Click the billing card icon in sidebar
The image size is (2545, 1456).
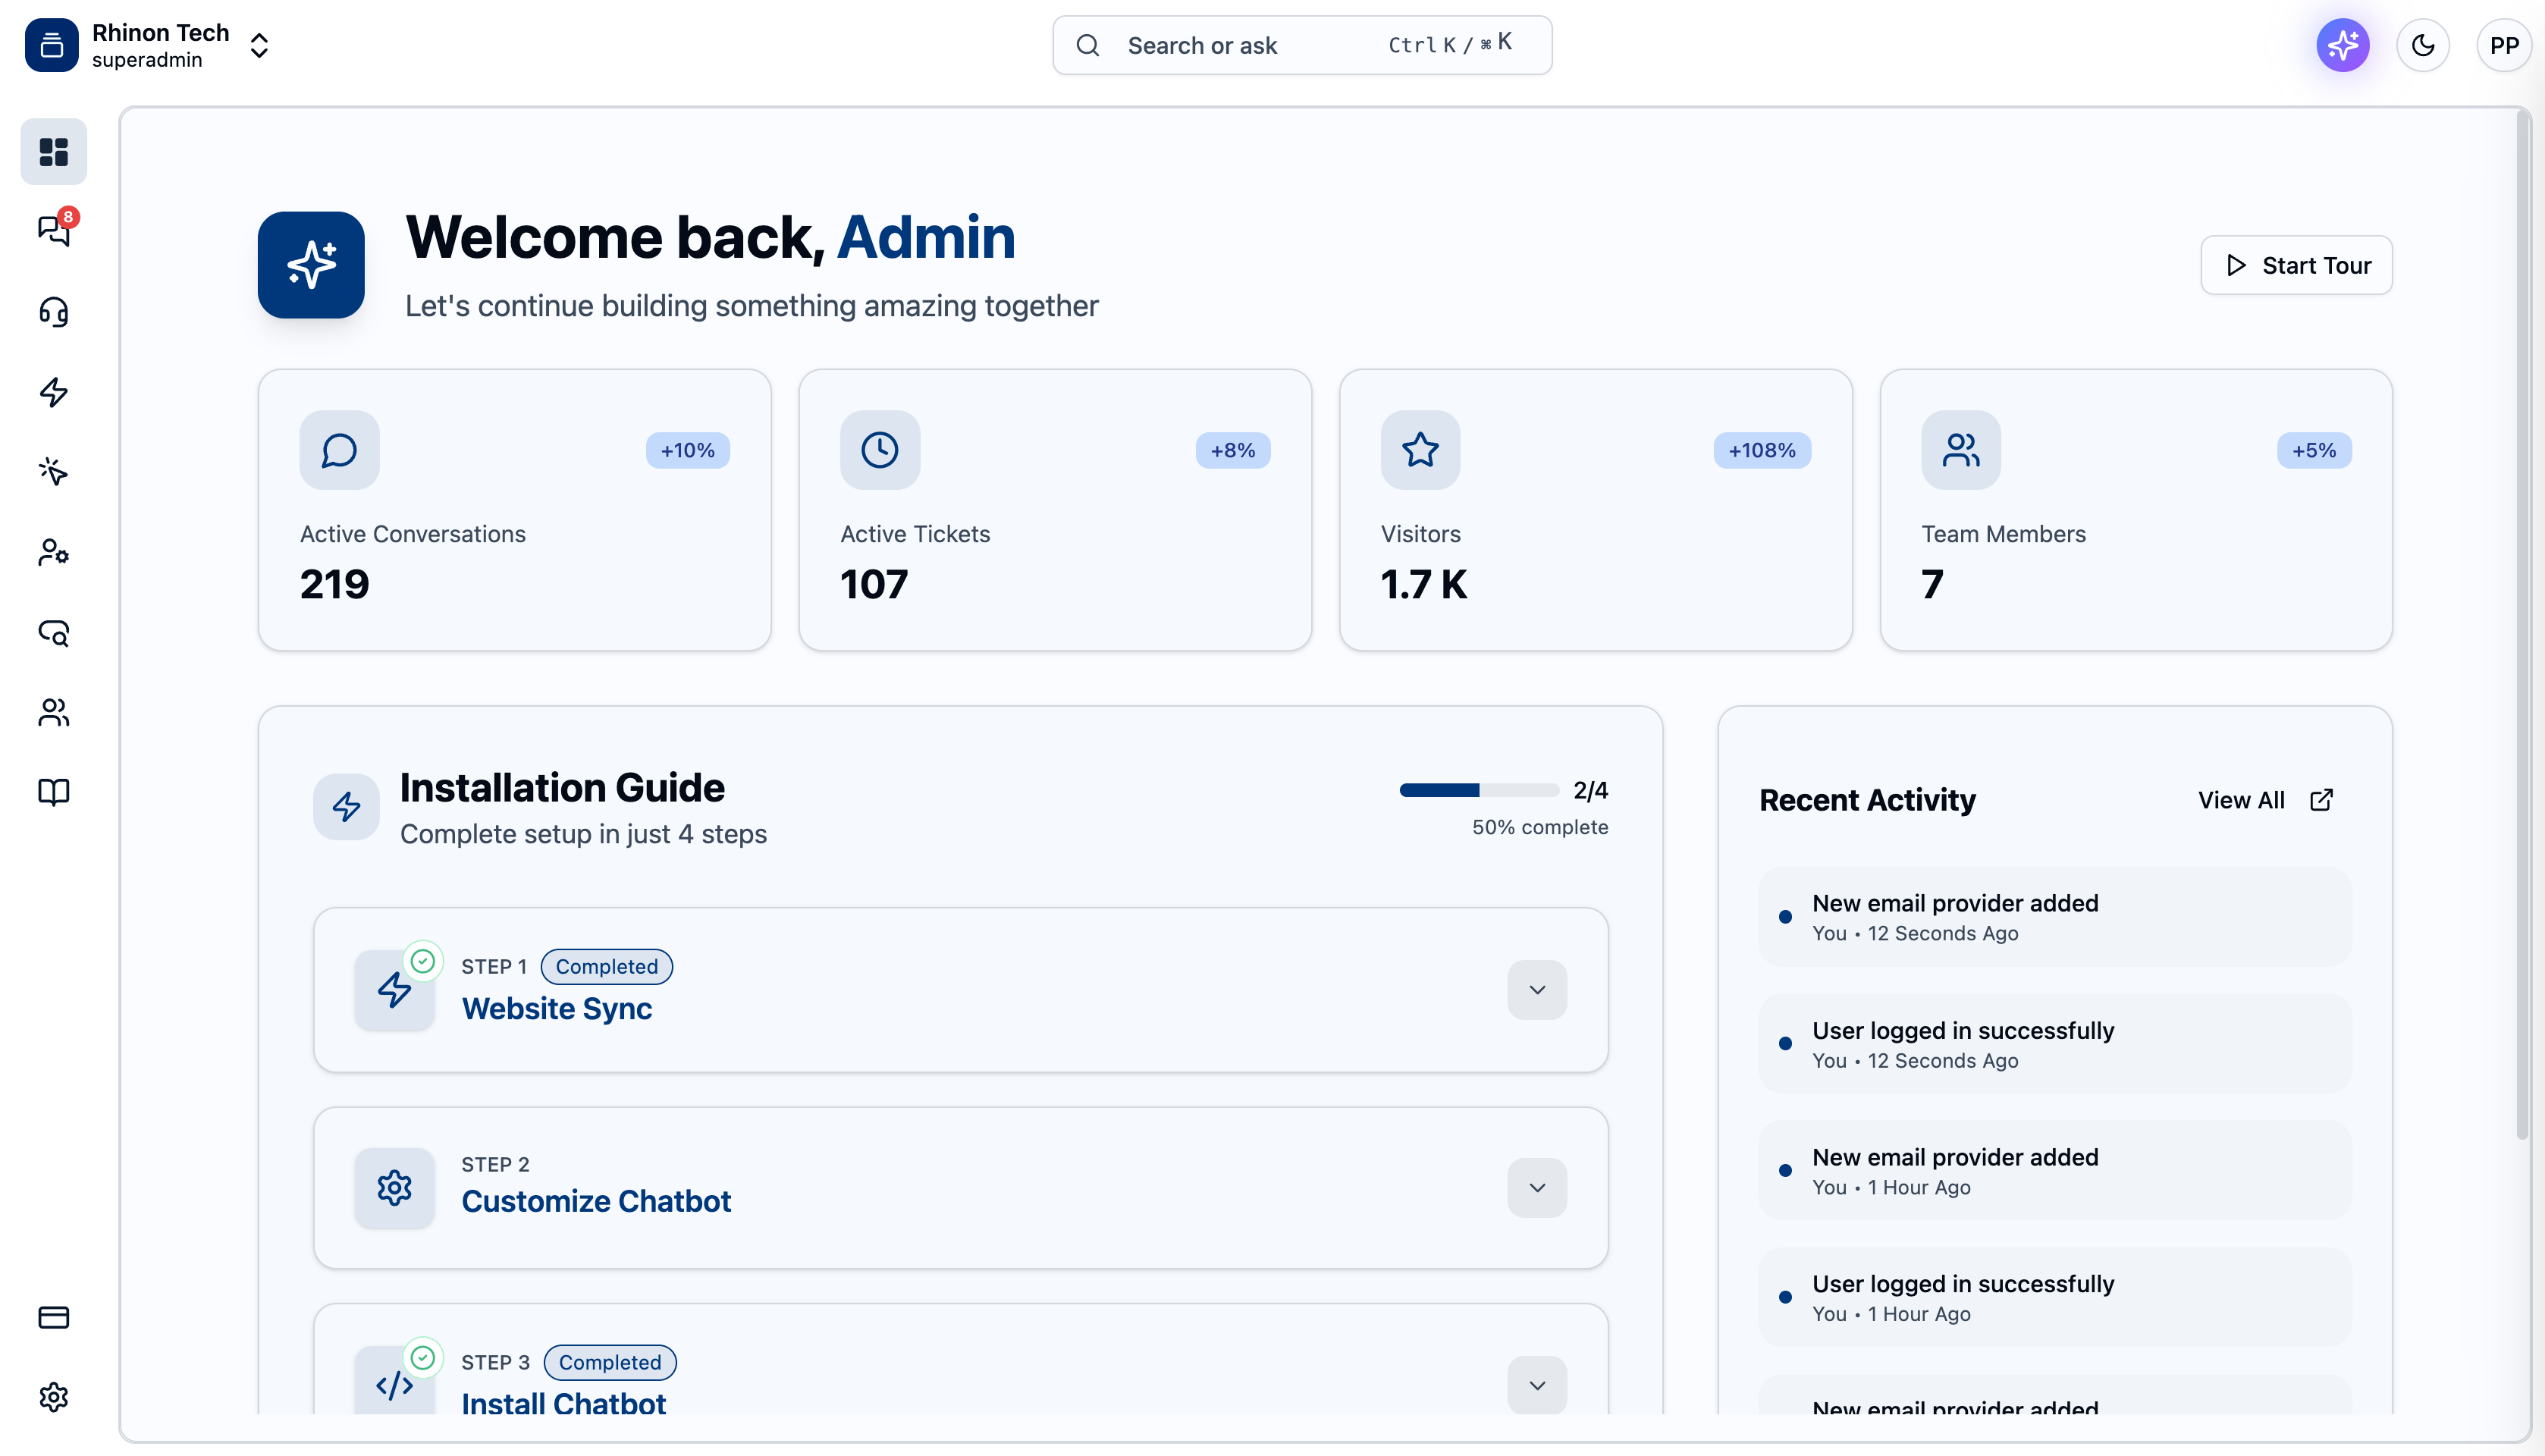point(52,1318)
